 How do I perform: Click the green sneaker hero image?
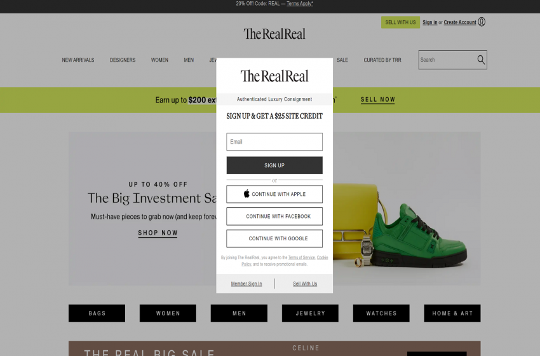click(419, 236)
